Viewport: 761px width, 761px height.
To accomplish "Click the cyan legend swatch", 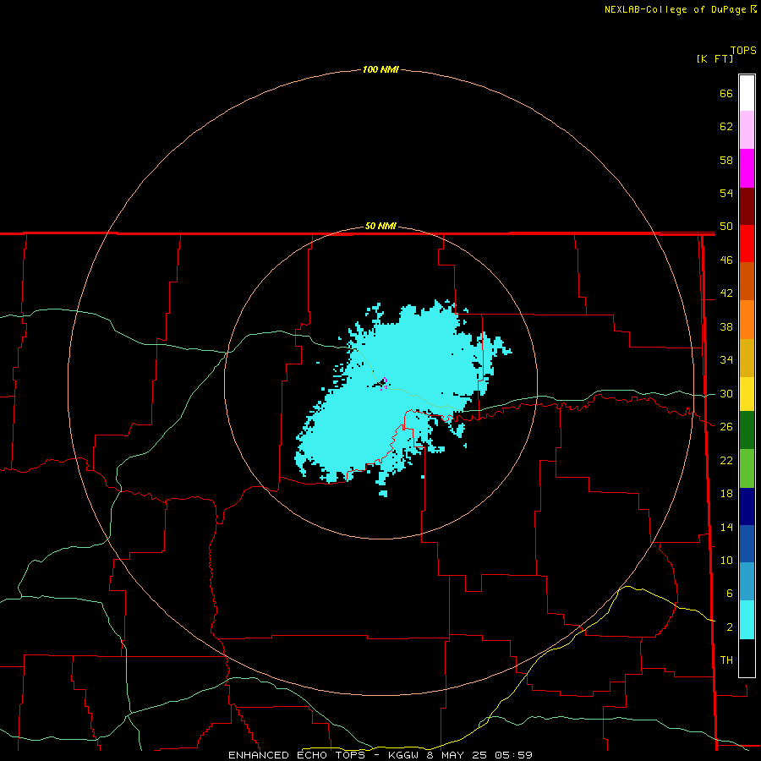I will tap(747, 620).
